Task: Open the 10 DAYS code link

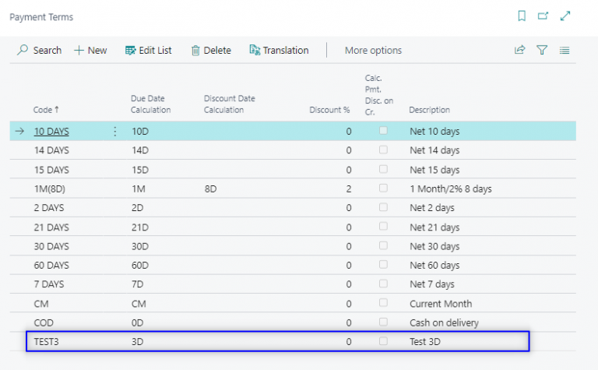Action: [x=51, y=132]
